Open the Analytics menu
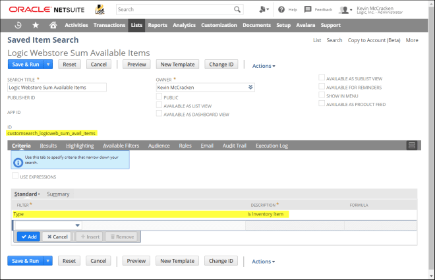The height and width of the screenshot is (280, 435). 184,25
